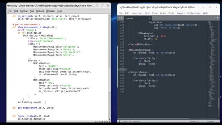The height and width of the screenshot is (125, 222).
Task: Open the Window menu in IDLE
Action: (50, 11)
